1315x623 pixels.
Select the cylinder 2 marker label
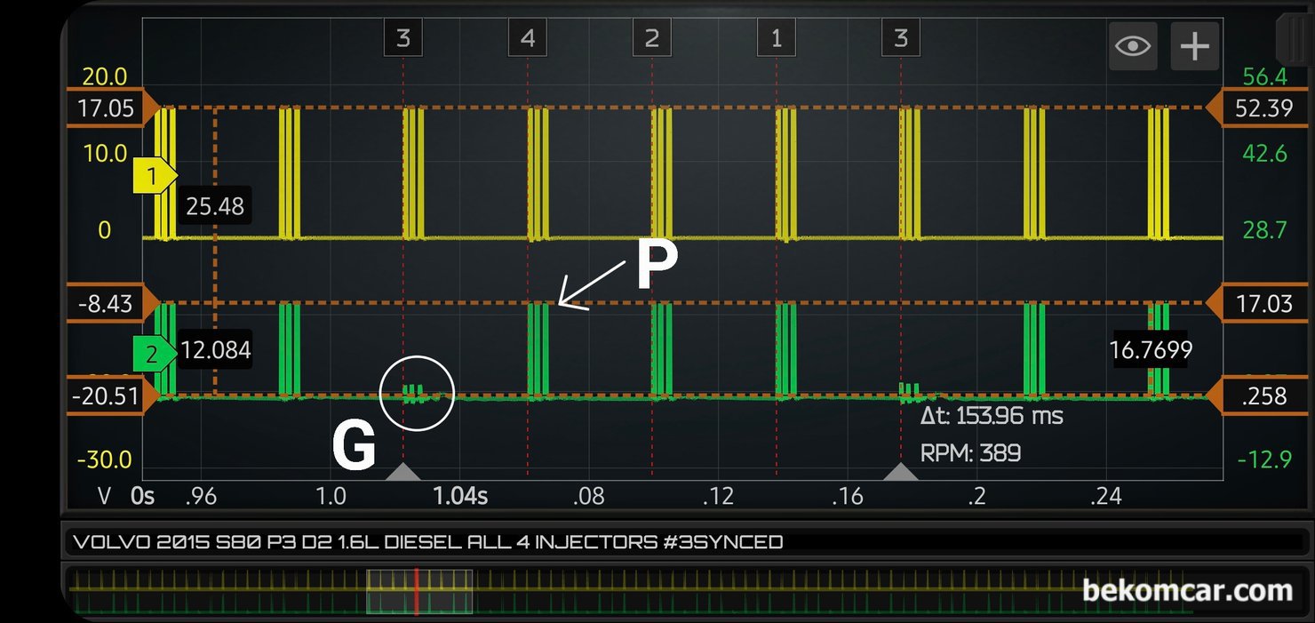(x=652, y=39)
